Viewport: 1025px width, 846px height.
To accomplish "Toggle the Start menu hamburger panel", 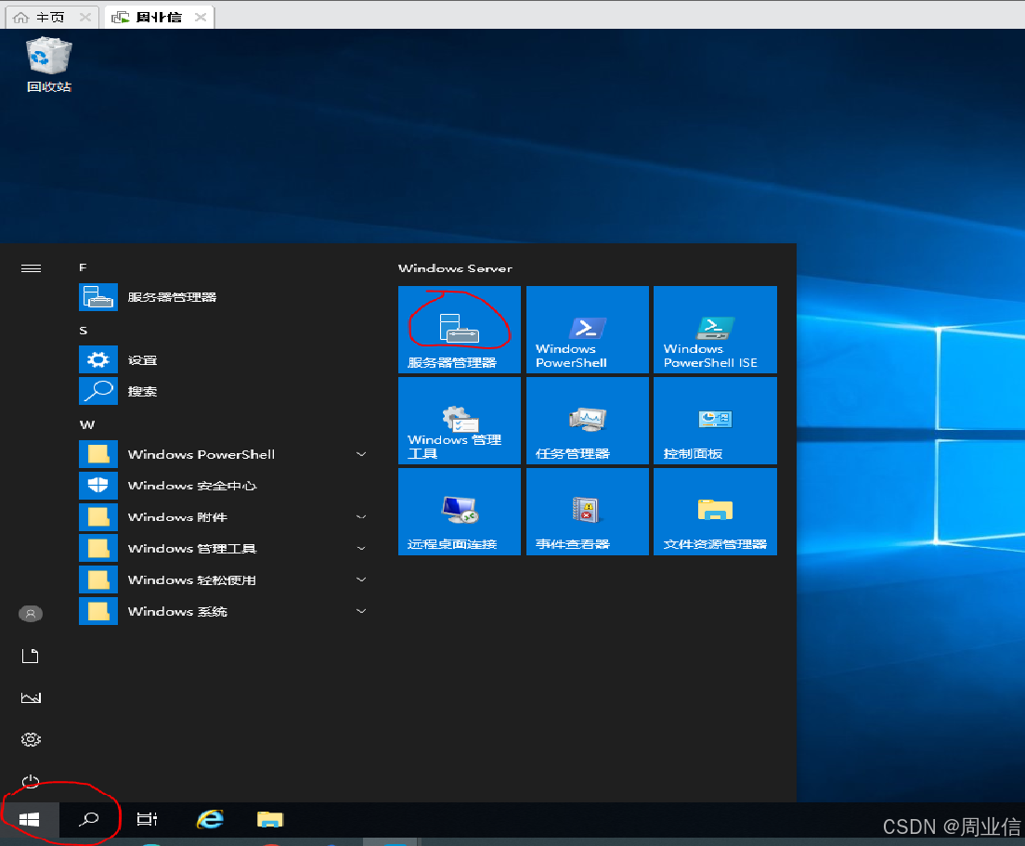I will pyautogui.click(x=31, y=267).
